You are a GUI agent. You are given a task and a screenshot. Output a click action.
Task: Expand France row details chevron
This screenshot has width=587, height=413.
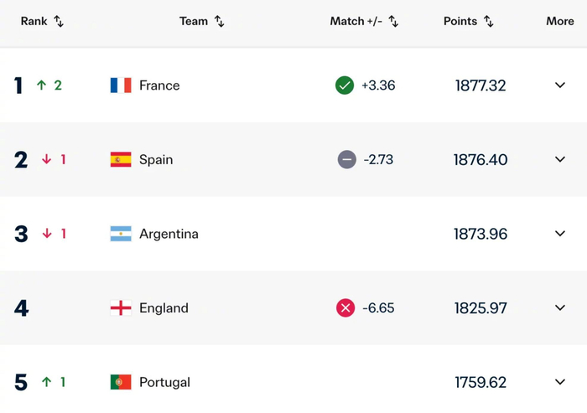[x=560, y=85]
